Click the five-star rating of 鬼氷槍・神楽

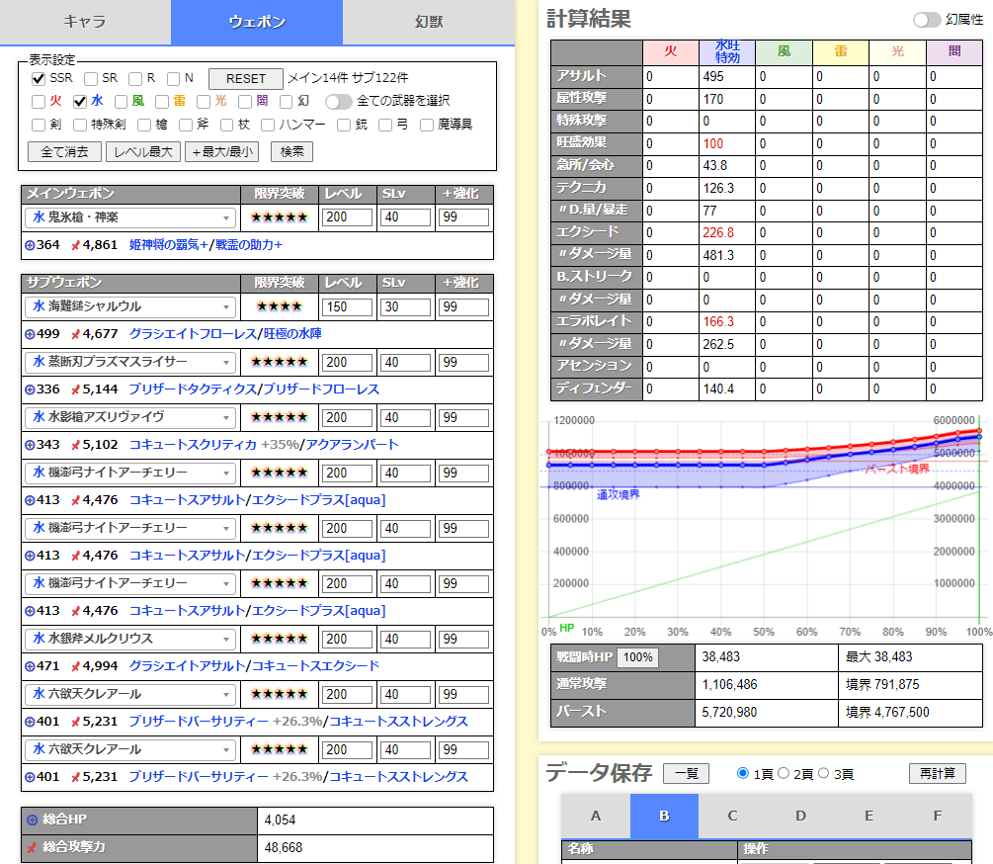click(x=278, y=217)
